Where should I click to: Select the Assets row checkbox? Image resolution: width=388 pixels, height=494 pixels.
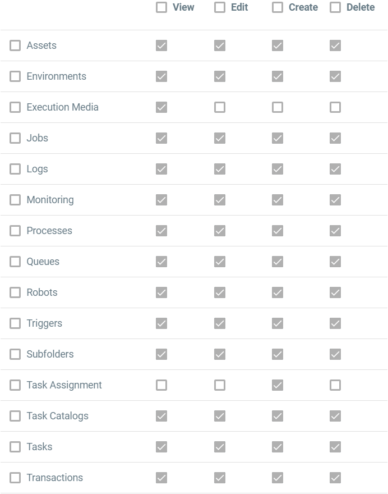(x=15, y=45)
